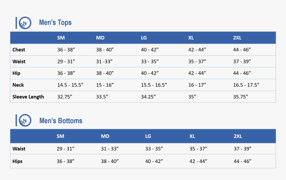Click the tree logo beside Men's Tops
The width and height of the screenshot is (286, 180).
[x=25, y=23]
